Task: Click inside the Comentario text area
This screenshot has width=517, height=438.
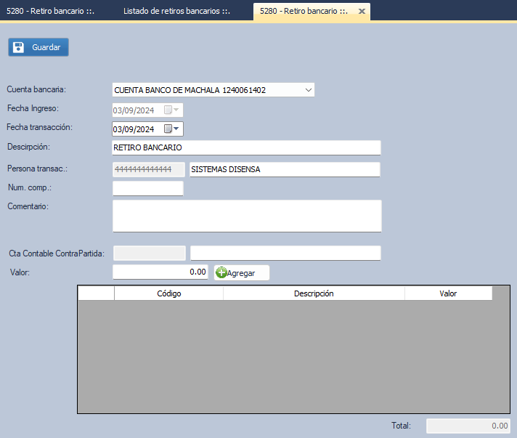Action: pos(246,216)
